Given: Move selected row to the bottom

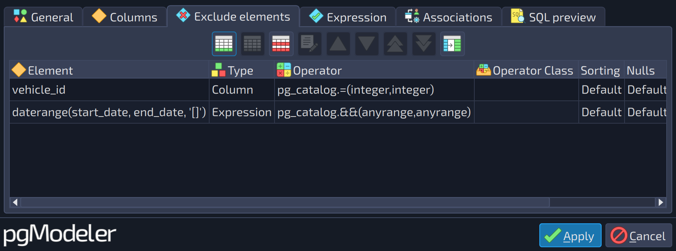Looking at the screenshot, I should pos(424,44).
